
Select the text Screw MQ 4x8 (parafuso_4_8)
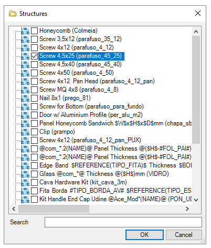[x=79, y=90]
